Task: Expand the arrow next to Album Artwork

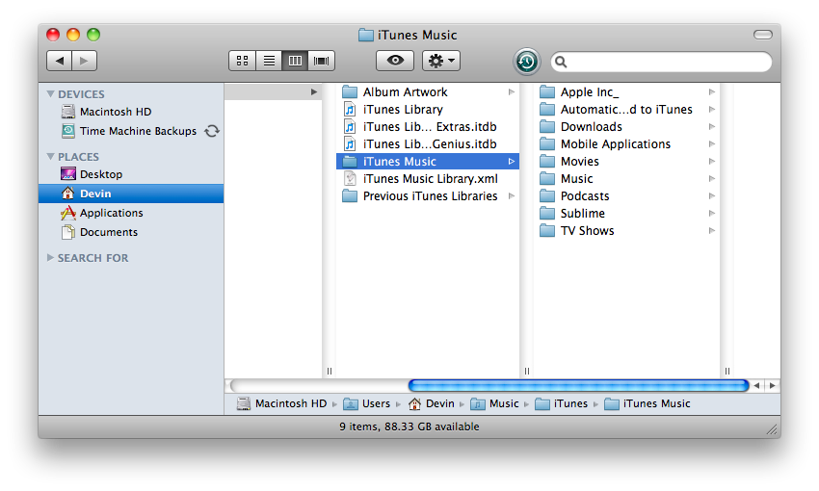Action: click(x=512, y=91)
